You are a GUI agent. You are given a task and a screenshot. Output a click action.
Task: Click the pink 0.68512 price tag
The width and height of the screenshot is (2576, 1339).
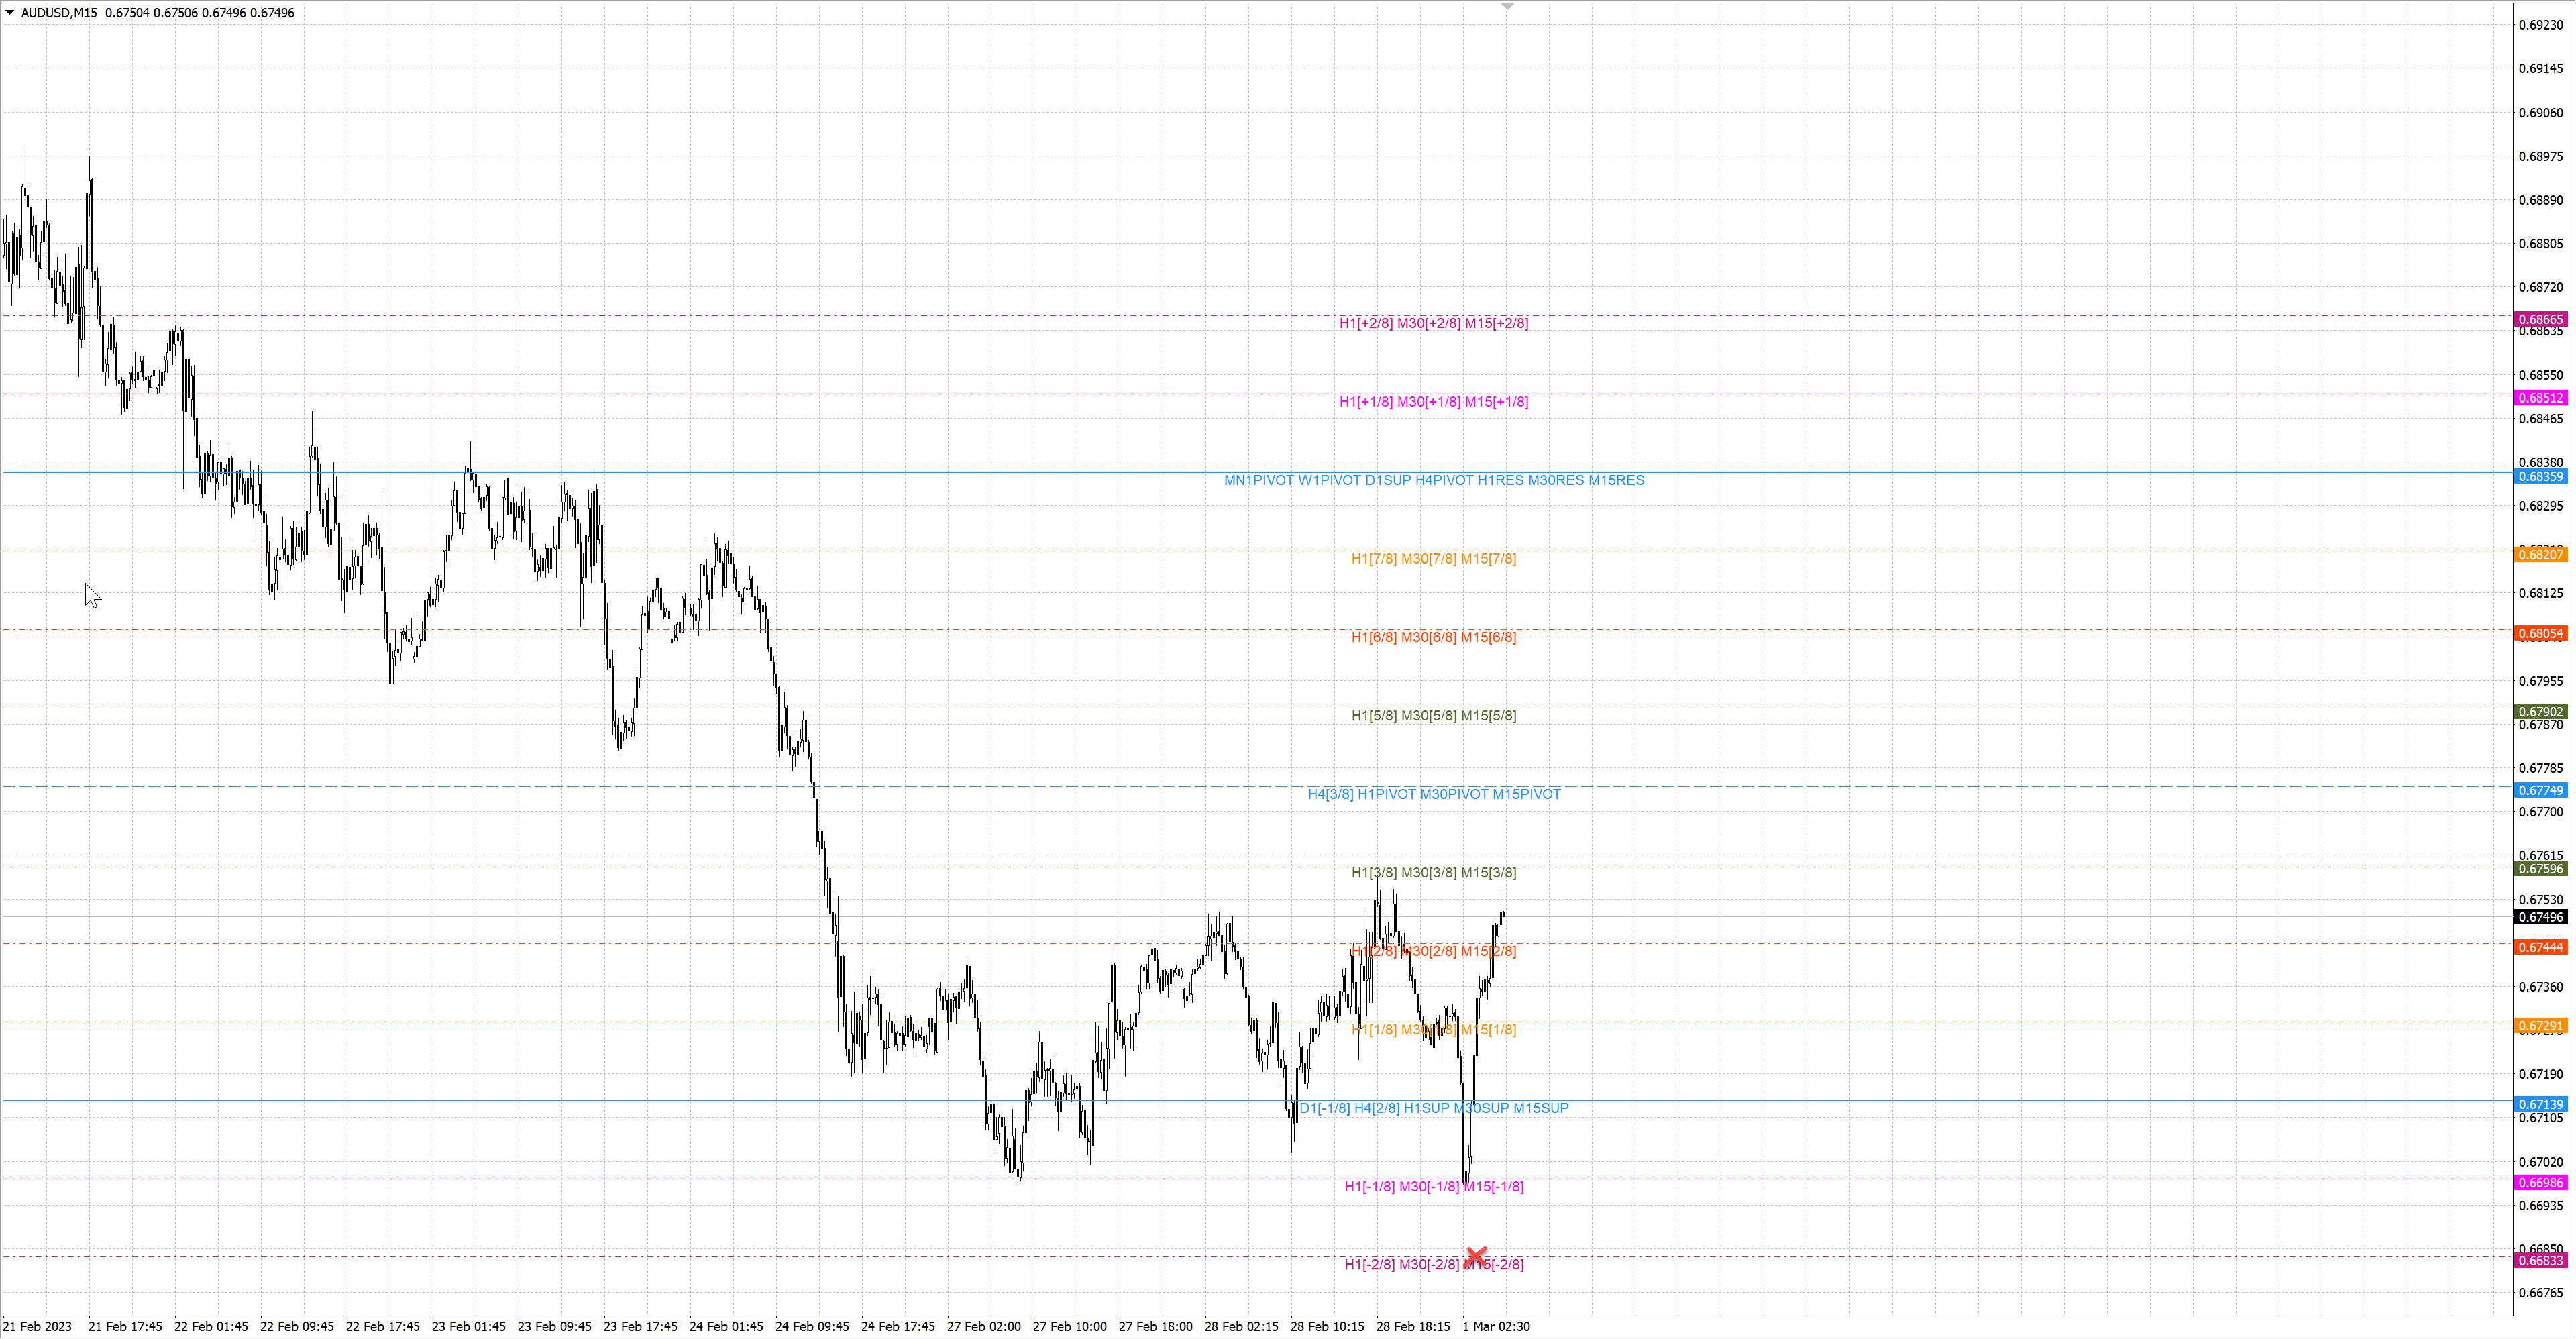tap(2540, 398)
